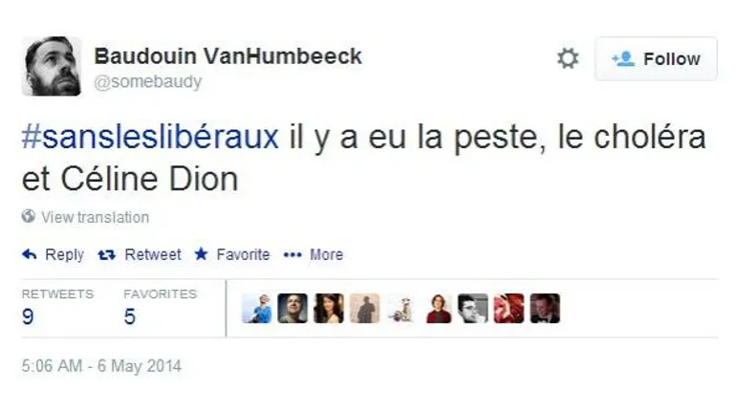Click View translation
Viewport: 736px width, 413px height.
pyautogui.click(x=95, y=217)
